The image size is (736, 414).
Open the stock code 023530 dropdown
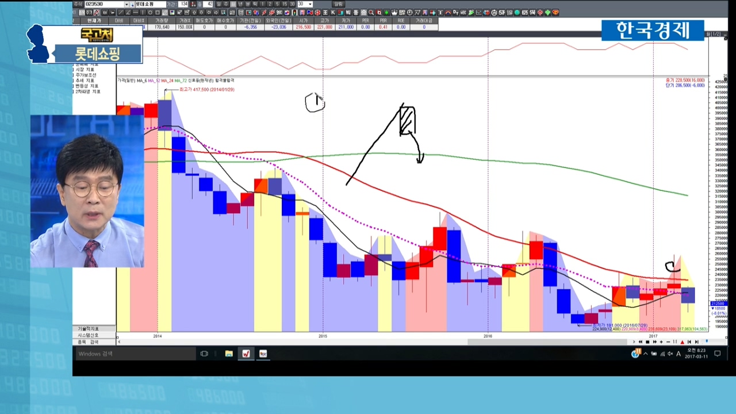coord(126,4)
